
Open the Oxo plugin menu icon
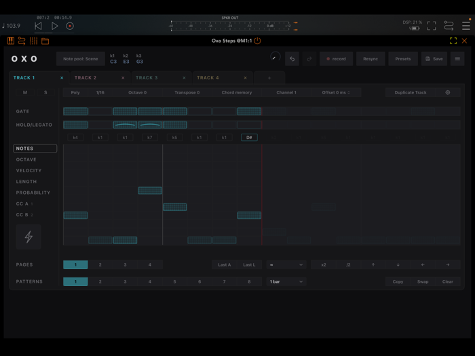click(x=457, y=59)
